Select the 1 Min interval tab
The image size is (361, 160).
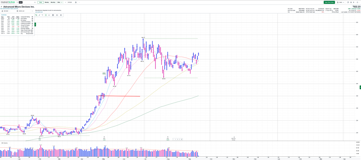(58, 2)
